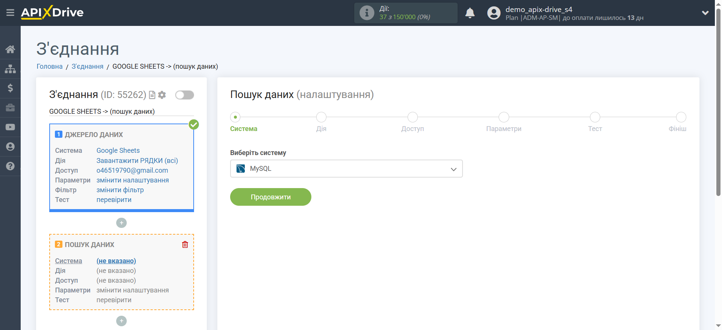Go to the Фініш step
The height and width of the screenshot is (330, 722).
click(x=681, y=117)
